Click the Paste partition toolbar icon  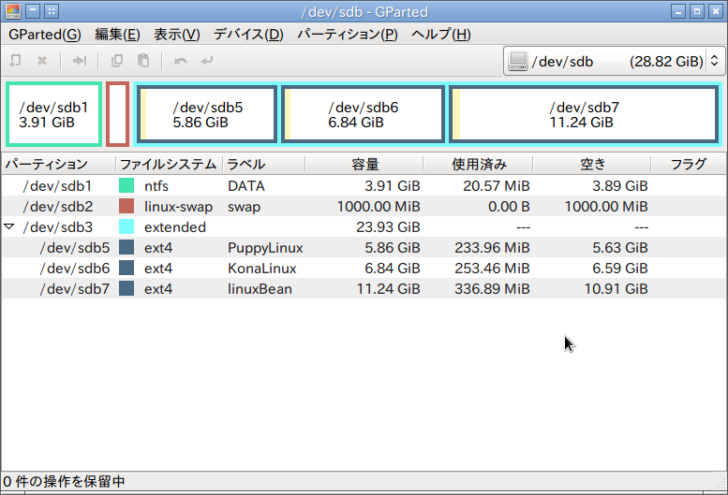pyautogui.click(x=143, y=61)
